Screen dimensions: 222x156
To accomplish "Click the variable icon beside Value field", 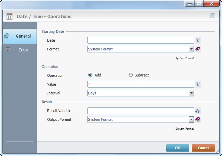I will click(x=198, y=84).
